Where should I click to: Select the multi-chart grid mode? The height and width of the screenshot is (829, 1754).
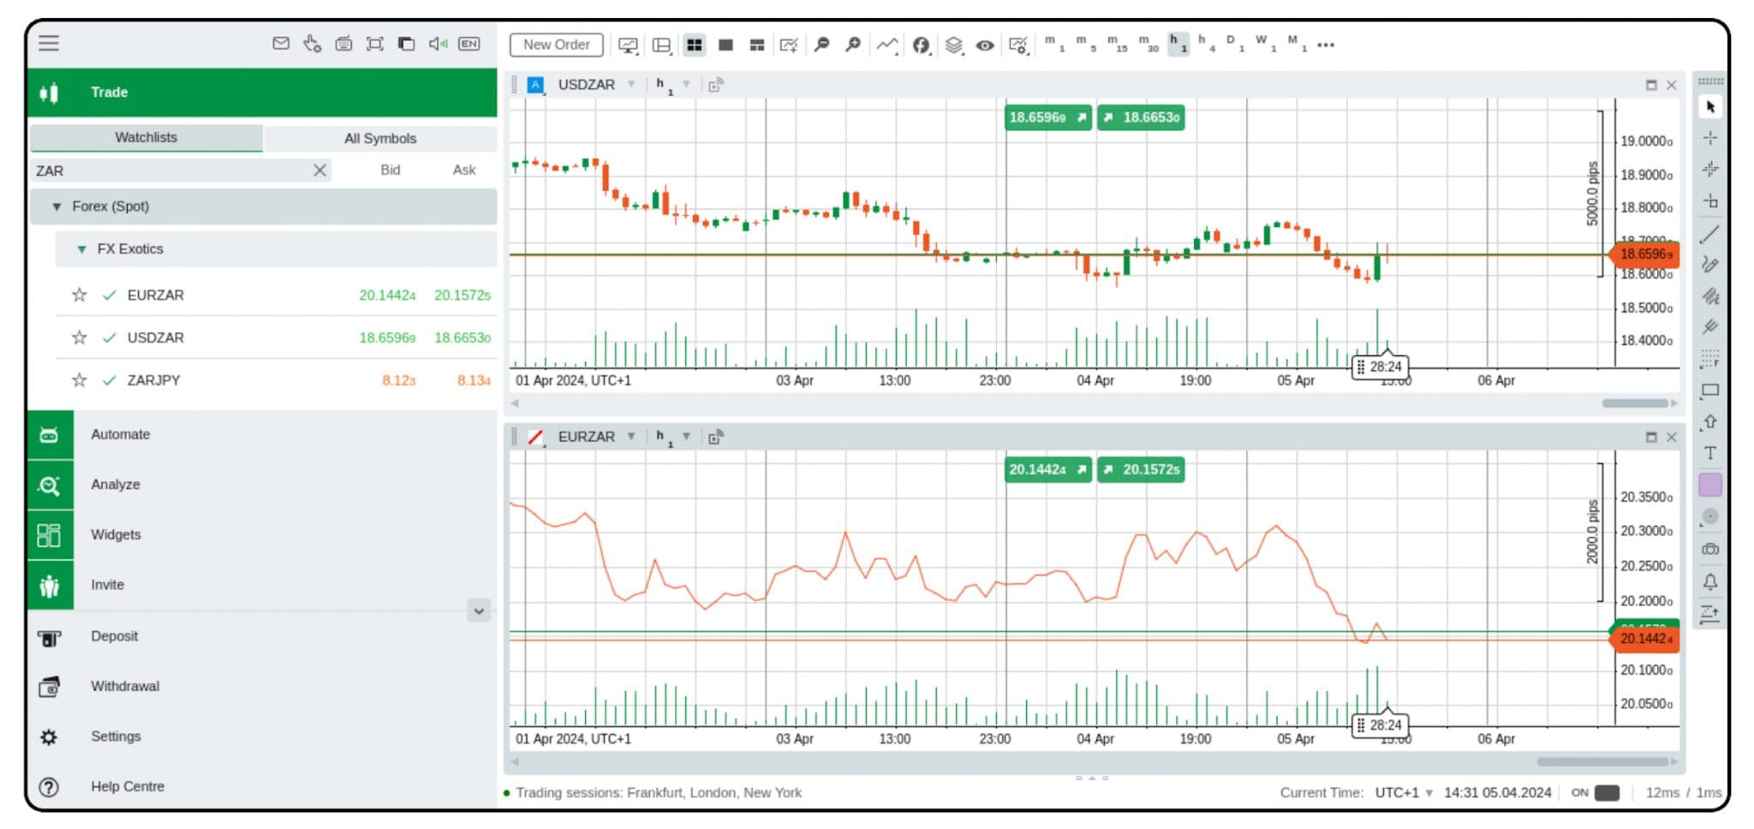(x=695, y=45)
